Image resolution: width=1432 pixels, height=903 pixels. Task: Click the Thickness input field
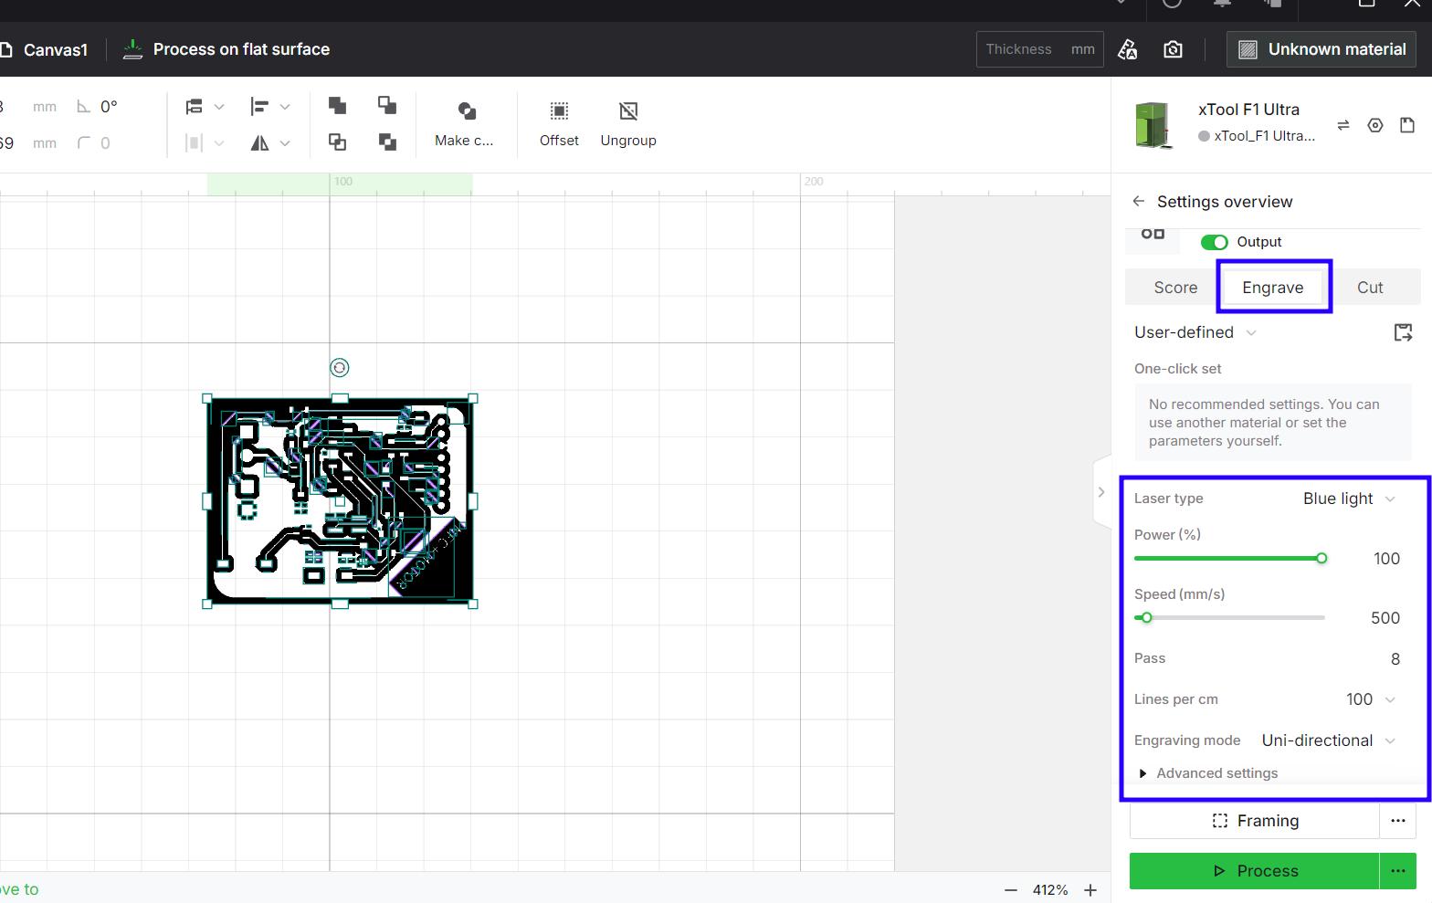point(1039,49)
